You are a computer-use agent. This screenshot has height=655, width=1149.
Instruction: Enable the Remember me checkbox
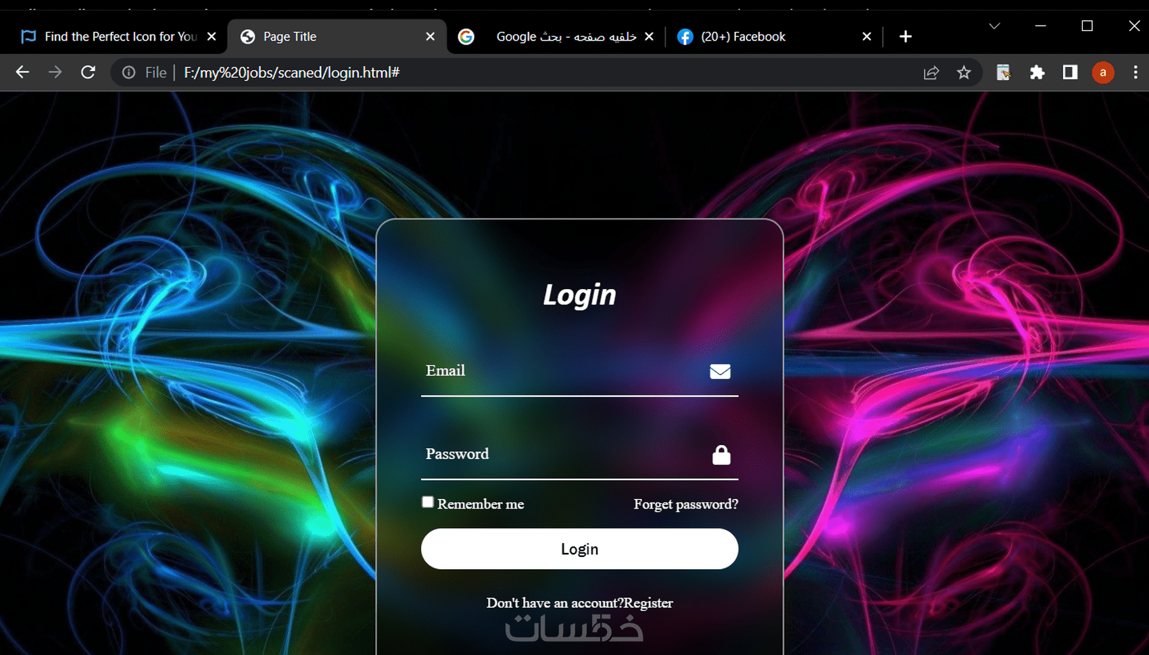[427, 502]
